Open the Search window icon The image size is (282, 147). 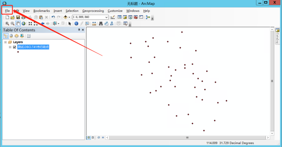click(130, 17)
